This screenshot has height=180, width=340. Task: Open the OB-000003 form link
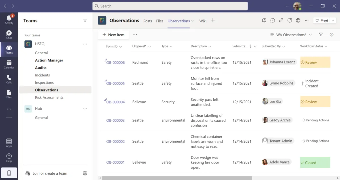(x=115, y=120)
